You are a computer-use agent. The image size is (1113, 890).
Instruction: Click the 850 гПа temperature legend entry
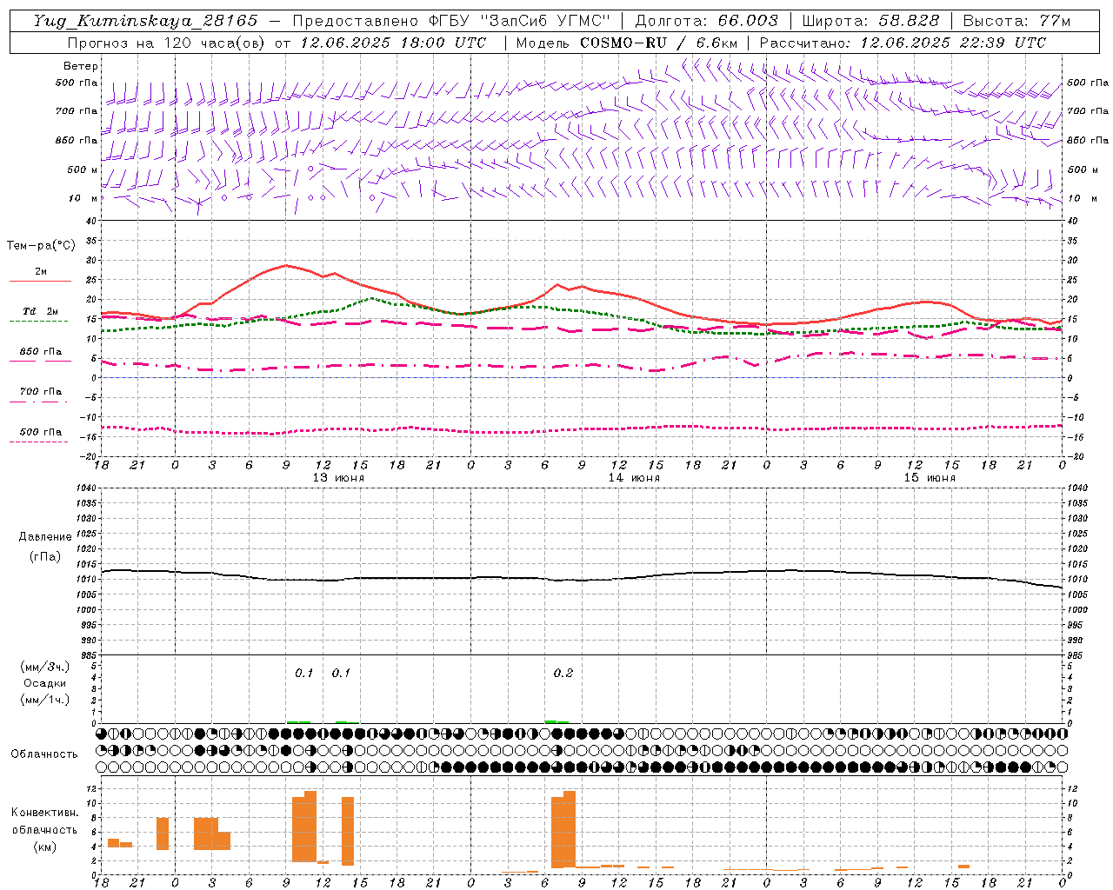40,352
